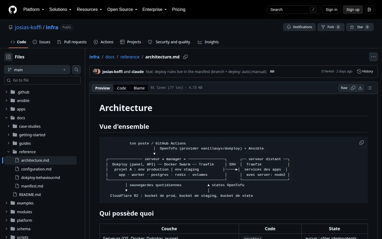
Task: Copy raw file contents icon
Action: click(x=353, y=88)
